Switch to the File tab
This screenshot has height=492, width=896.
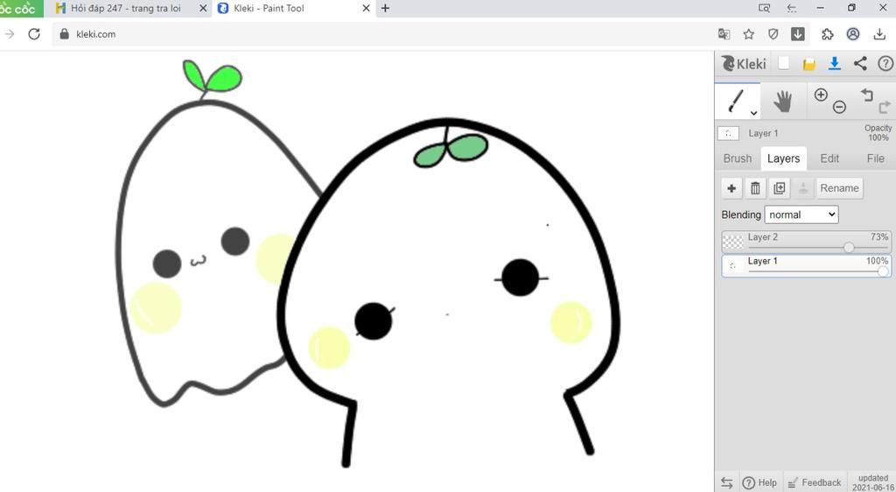click(875, 158)
